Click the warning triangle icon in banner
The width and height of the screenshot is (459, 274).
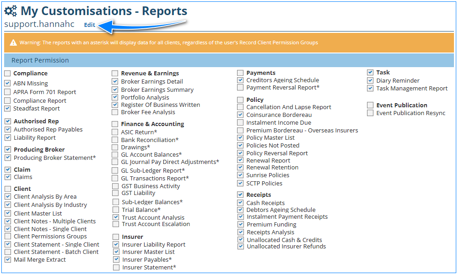tap(13, 42)
